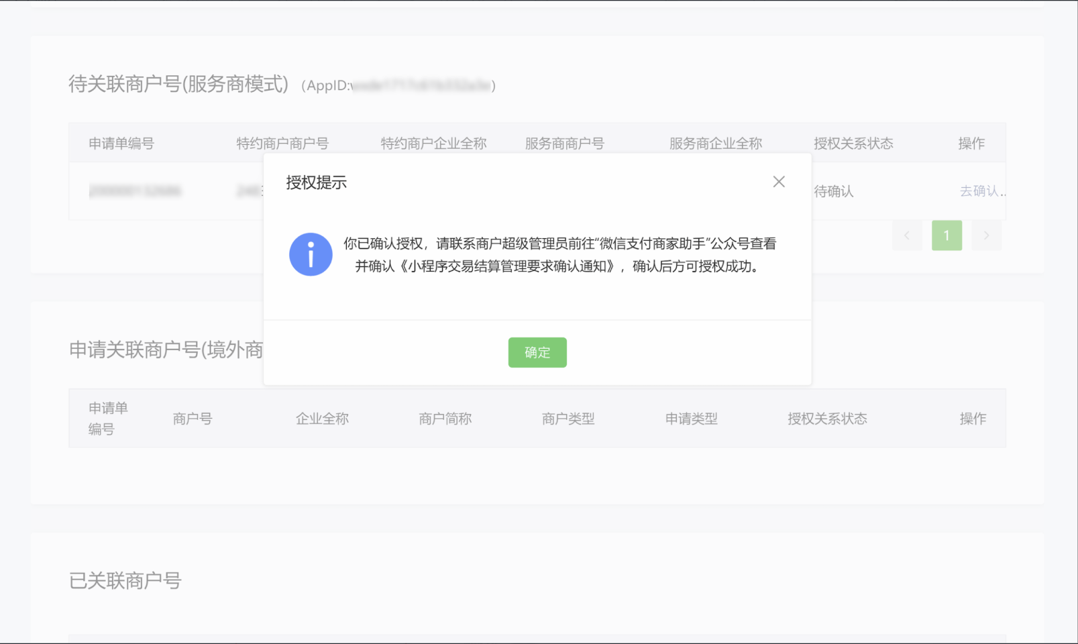The width and height of the screenshot is (1078, 644).
Task: Click the 特约商户商户号 column header
Action: [x=282, y=144]
